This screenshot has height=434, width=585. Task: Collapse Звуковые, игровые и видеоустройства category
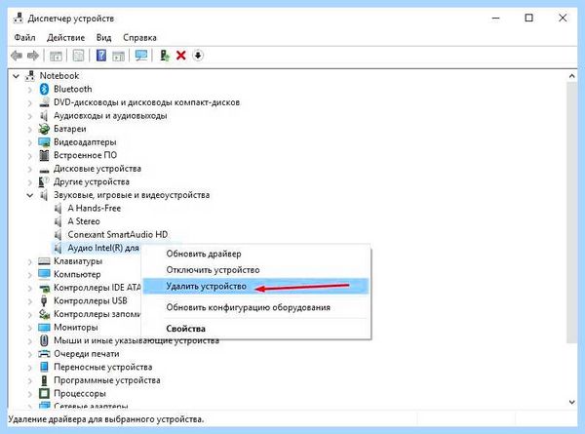[x=30, y=195]
